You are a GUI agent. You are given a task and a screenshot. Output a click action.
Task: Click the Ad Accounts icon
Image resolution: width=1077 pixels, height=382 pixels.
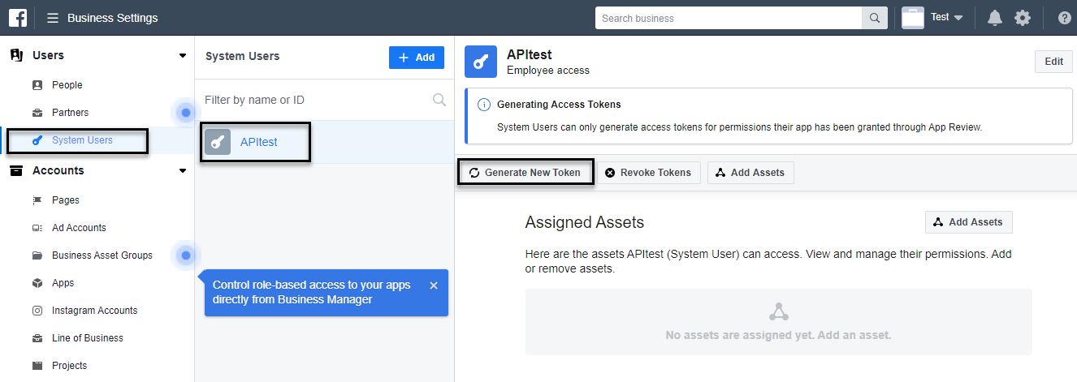[x=37, y=228]
